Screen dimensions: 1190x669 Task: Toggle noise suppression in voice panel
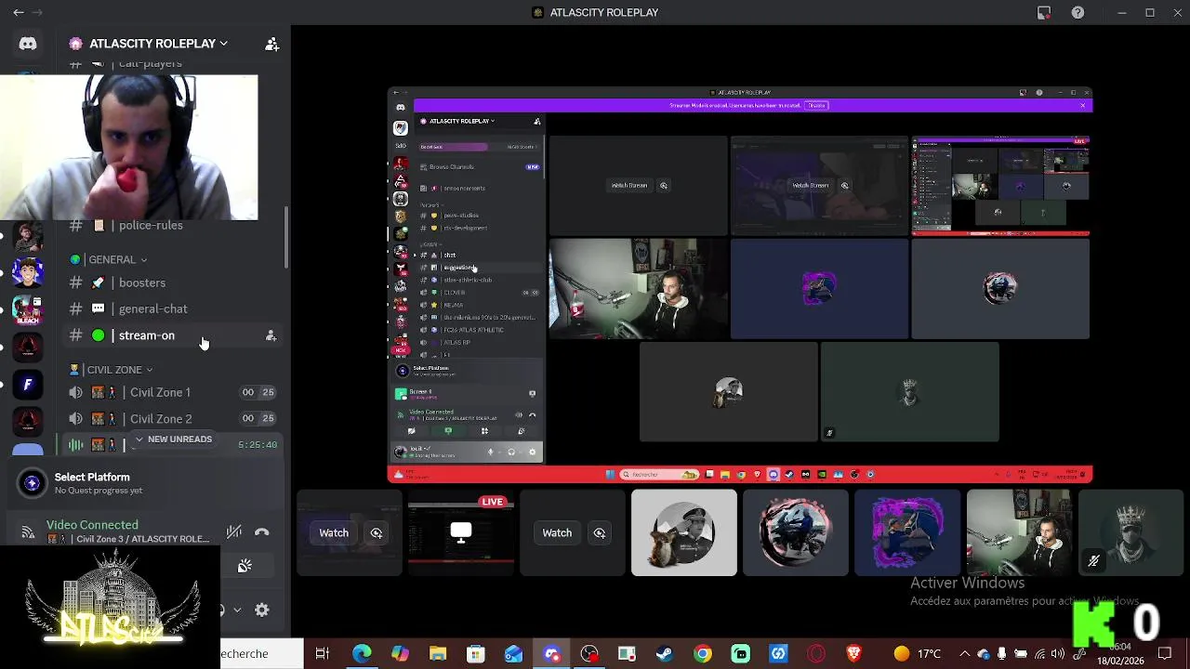(x=234, y=531)
